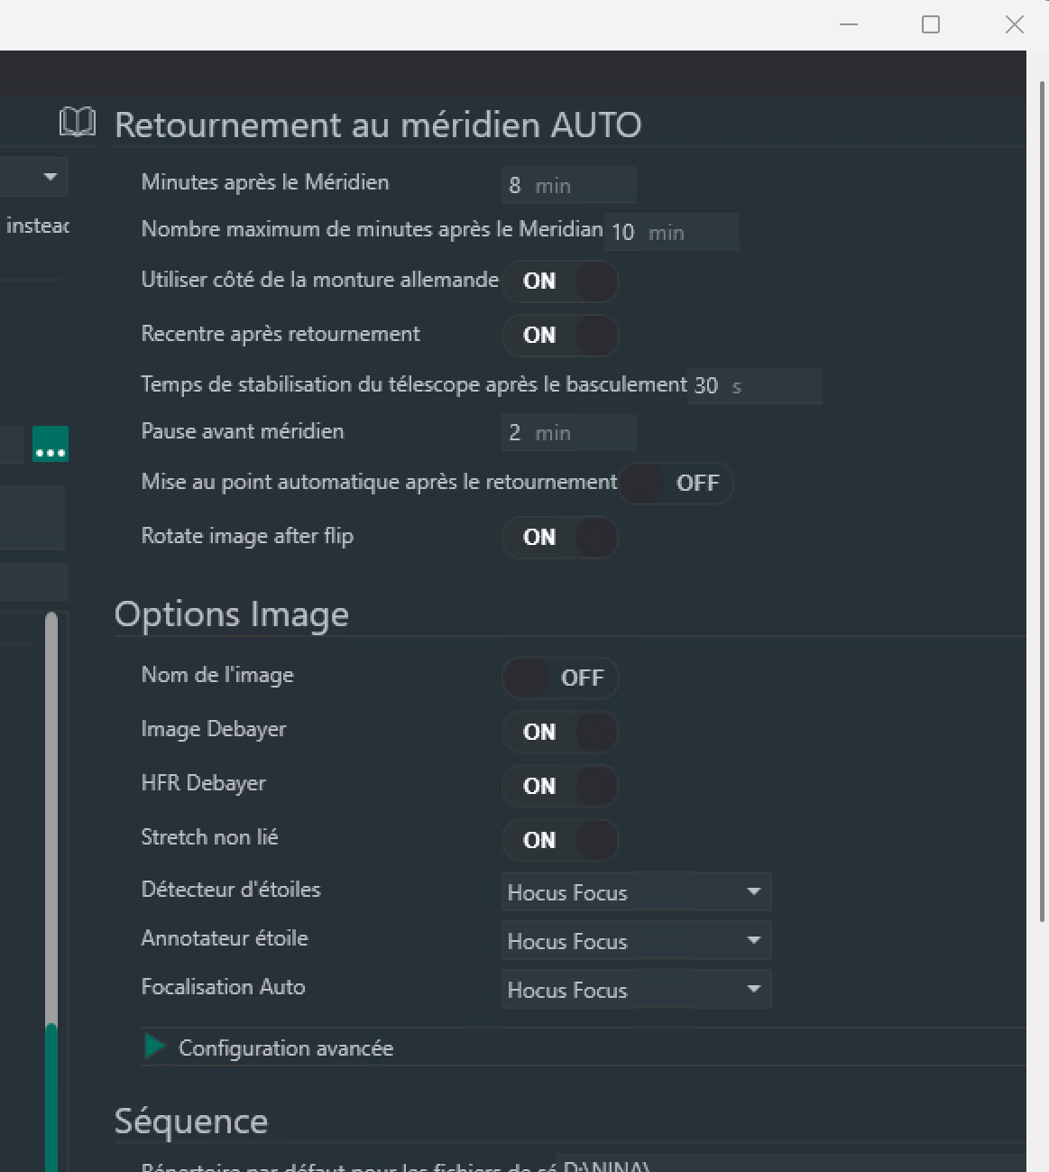Select the Pause avant méridien field
Image resolution: width=1049 pixels, height=1172 pixels.
[x=568, y=433]
